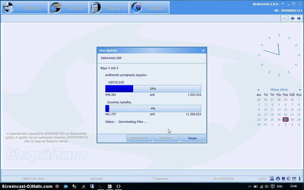Select date 12 in the calendar
The width and height of the screenshot is (304, 190).
[x=279, y=110]
